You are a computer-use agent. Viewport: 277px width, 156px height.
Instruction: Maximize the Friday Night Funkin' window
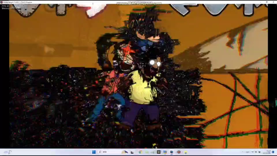(x=267, y=2)
